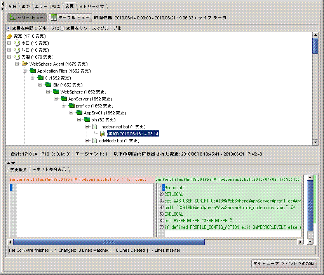The image size is (324, 275).
Task: Click the Application Files folder icon
Action: (x=33, y=71)
